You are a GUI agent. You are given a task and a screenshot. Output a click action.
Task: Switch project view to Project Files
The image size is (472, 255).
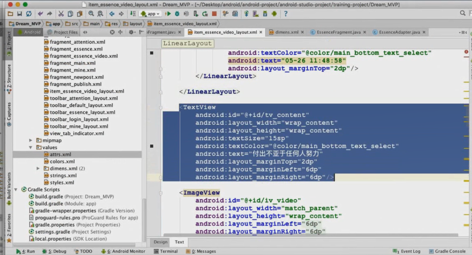point(62,32)
